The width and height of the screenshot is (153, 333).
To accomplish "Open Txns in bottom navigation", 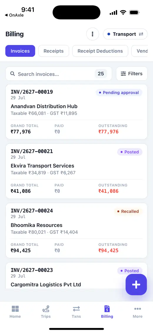I will tap(76, 312).
